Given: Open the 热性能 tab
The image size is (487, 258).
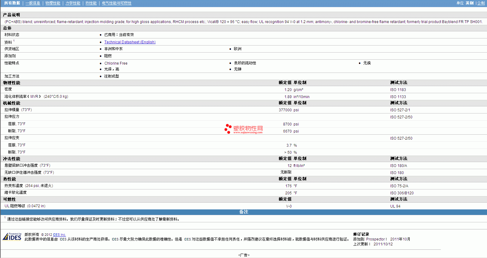Looking at the screenshot, I should pos(91,3).
